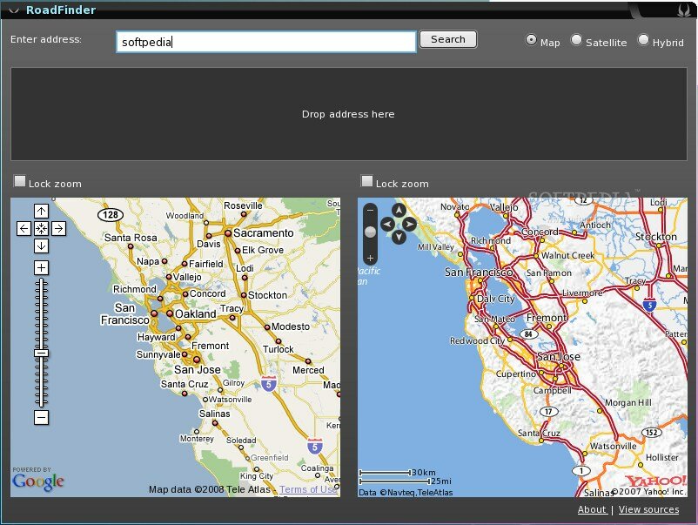Screen dimensions: 698x525
Task: Open the About link
Action: [x=592, y=509]
